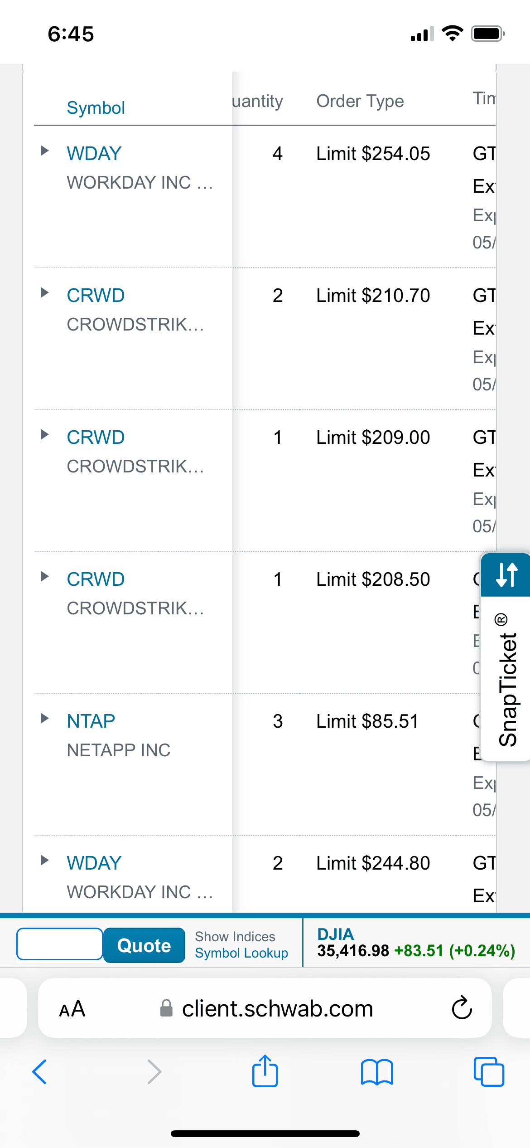Screen dimensions: 530x1148
Task: Tap Safari reload page icon
Action: (x=462, y=1008)
